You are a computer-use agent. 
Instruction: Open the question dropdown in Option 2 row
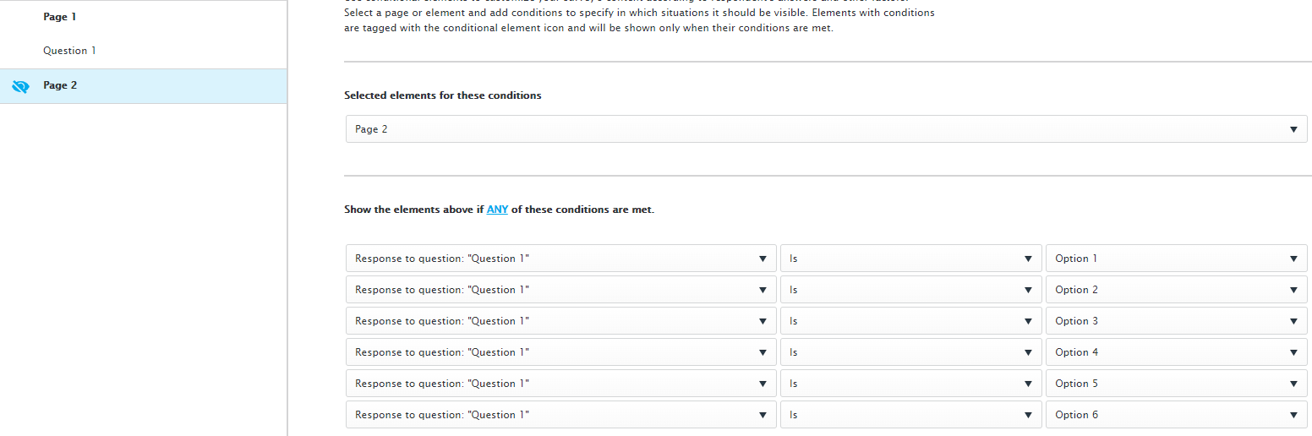[x=561, y=290]
